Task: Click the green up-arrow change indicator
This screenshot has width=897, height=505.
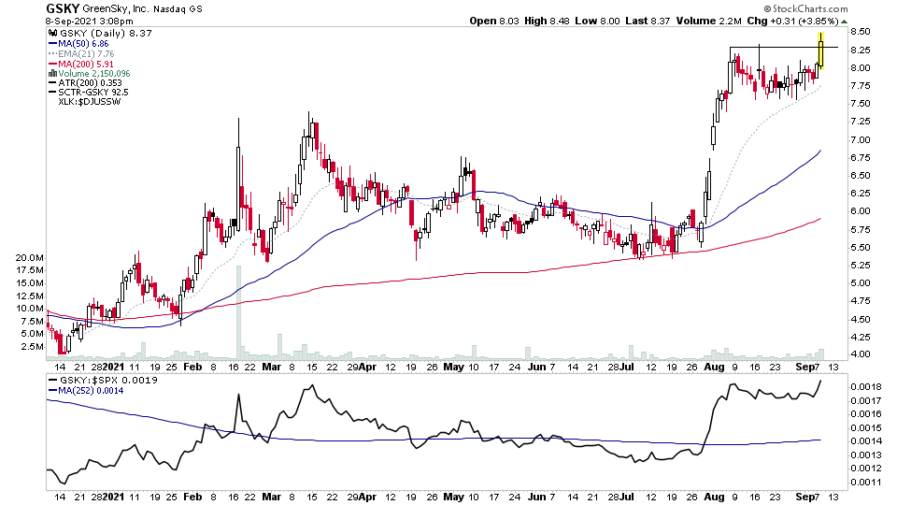Action: pos(845,22)
